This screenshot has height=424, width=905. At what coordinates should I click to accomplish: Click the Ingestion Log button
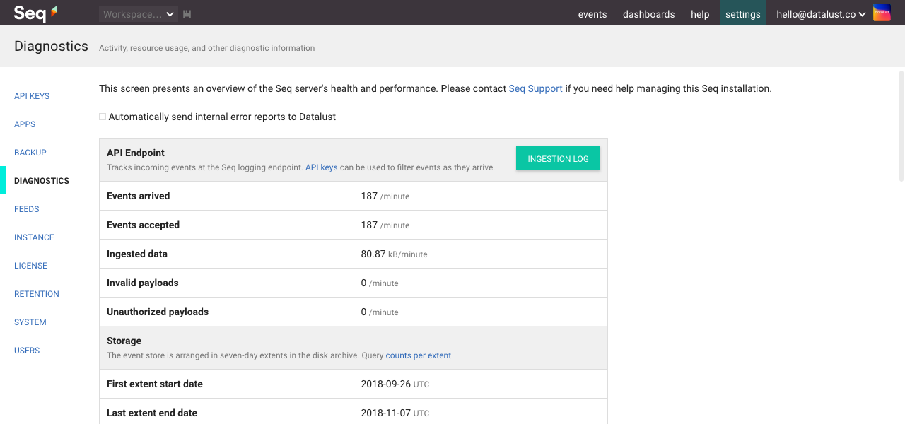point(558,158)
